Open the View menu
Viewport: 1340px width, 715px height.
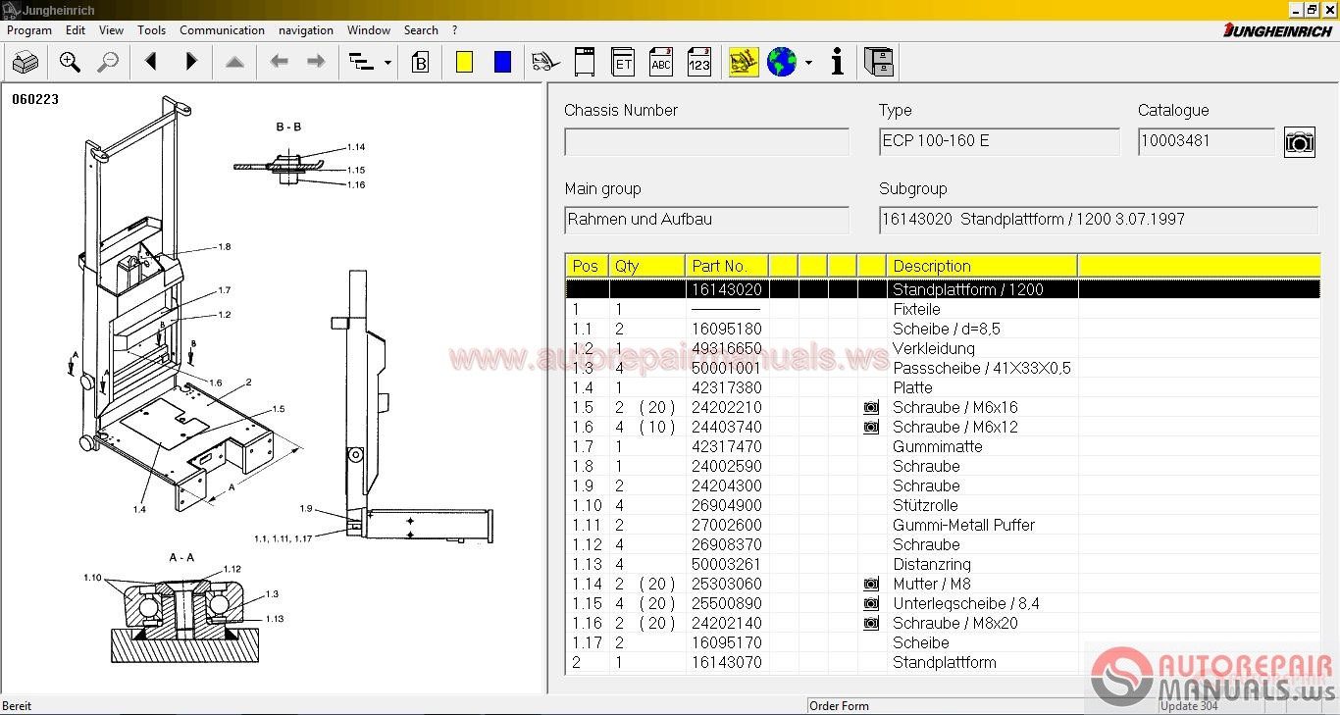coord(112,30)
